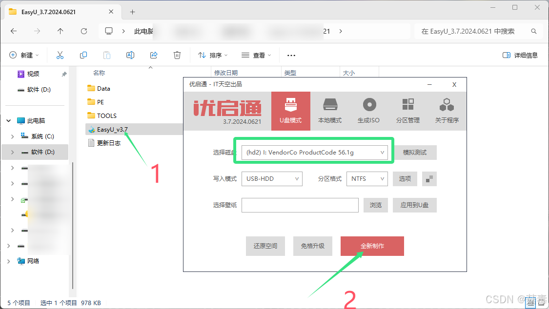
Task: Click the Paste icon in toolbar
Action: (107, 55)
